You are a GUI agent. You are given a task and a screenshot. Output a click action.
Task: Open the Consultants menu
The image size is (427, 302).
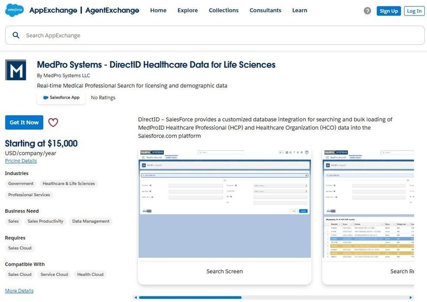pos(265,10)
